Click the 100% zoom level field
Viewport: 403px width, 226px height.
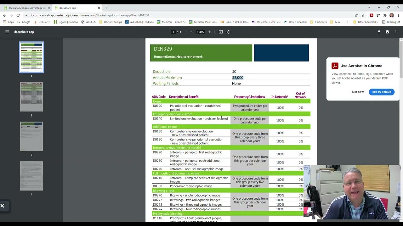(x=200, y=32)
